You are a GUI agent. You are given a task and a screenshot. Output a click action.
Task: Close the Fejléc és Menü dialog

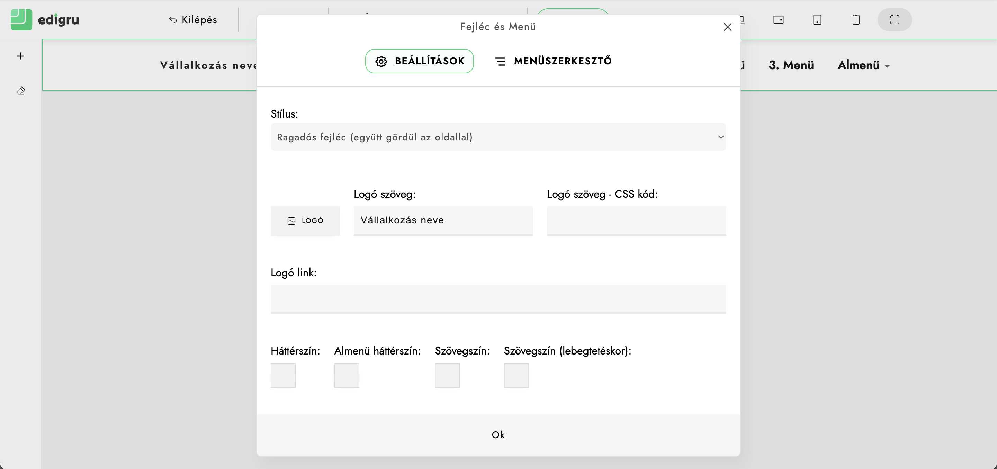tap(727, 27)
